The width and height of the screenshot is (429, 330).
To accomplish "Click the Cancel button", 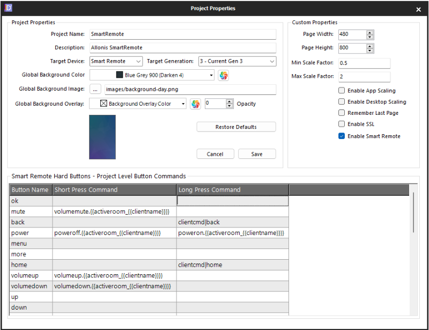I will (x=216, y=154).
